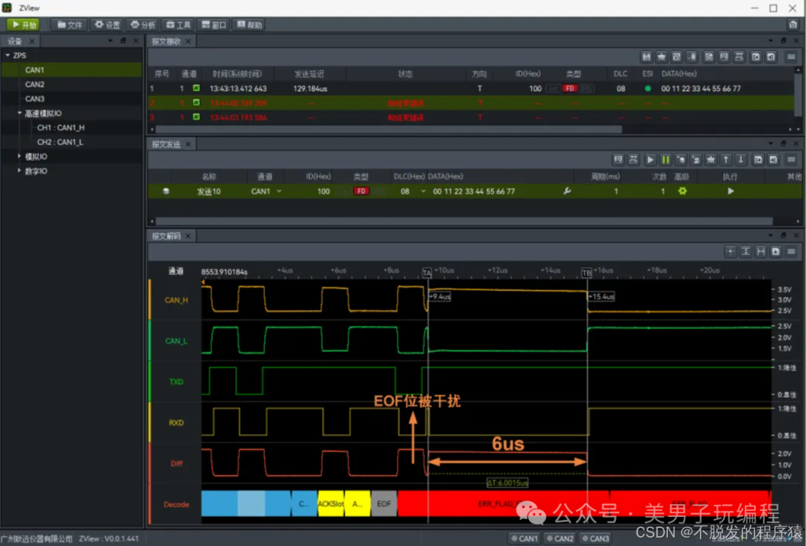Screen dimensions: 806x546
Task: Toggle the FD type flag in send row
Action: [361, 191]
